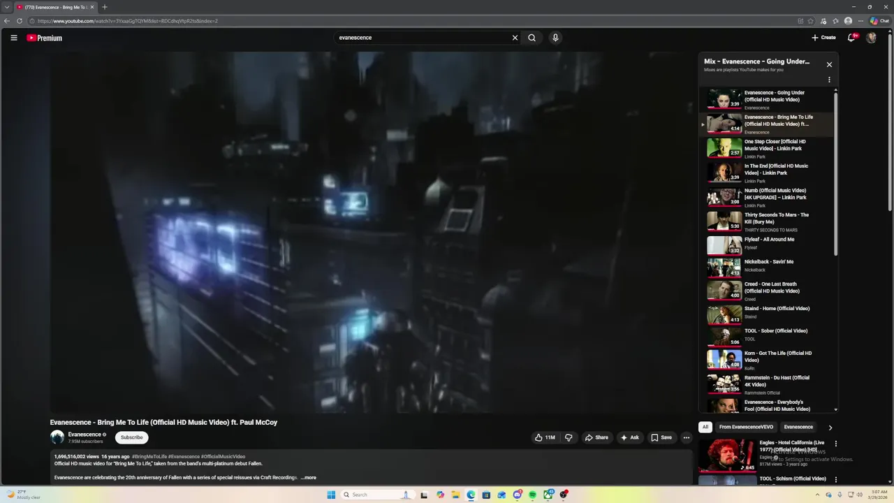Subscribe to the Evanescence channel
The image size is (894, 503).
click(131, 437)
